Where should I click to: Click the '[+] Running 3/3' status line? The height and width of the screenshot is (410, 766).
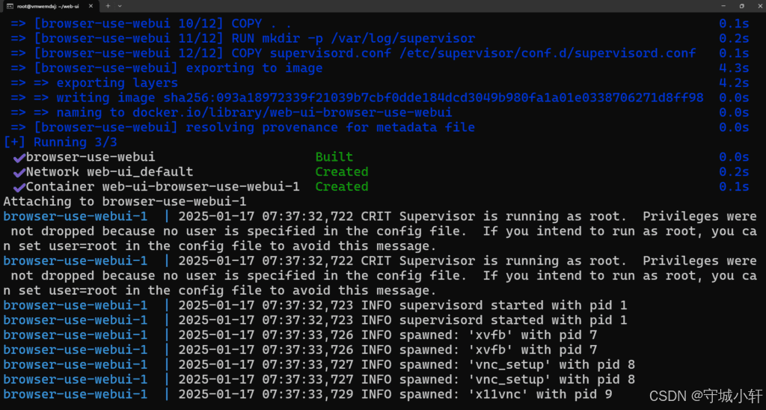(61, 142)
